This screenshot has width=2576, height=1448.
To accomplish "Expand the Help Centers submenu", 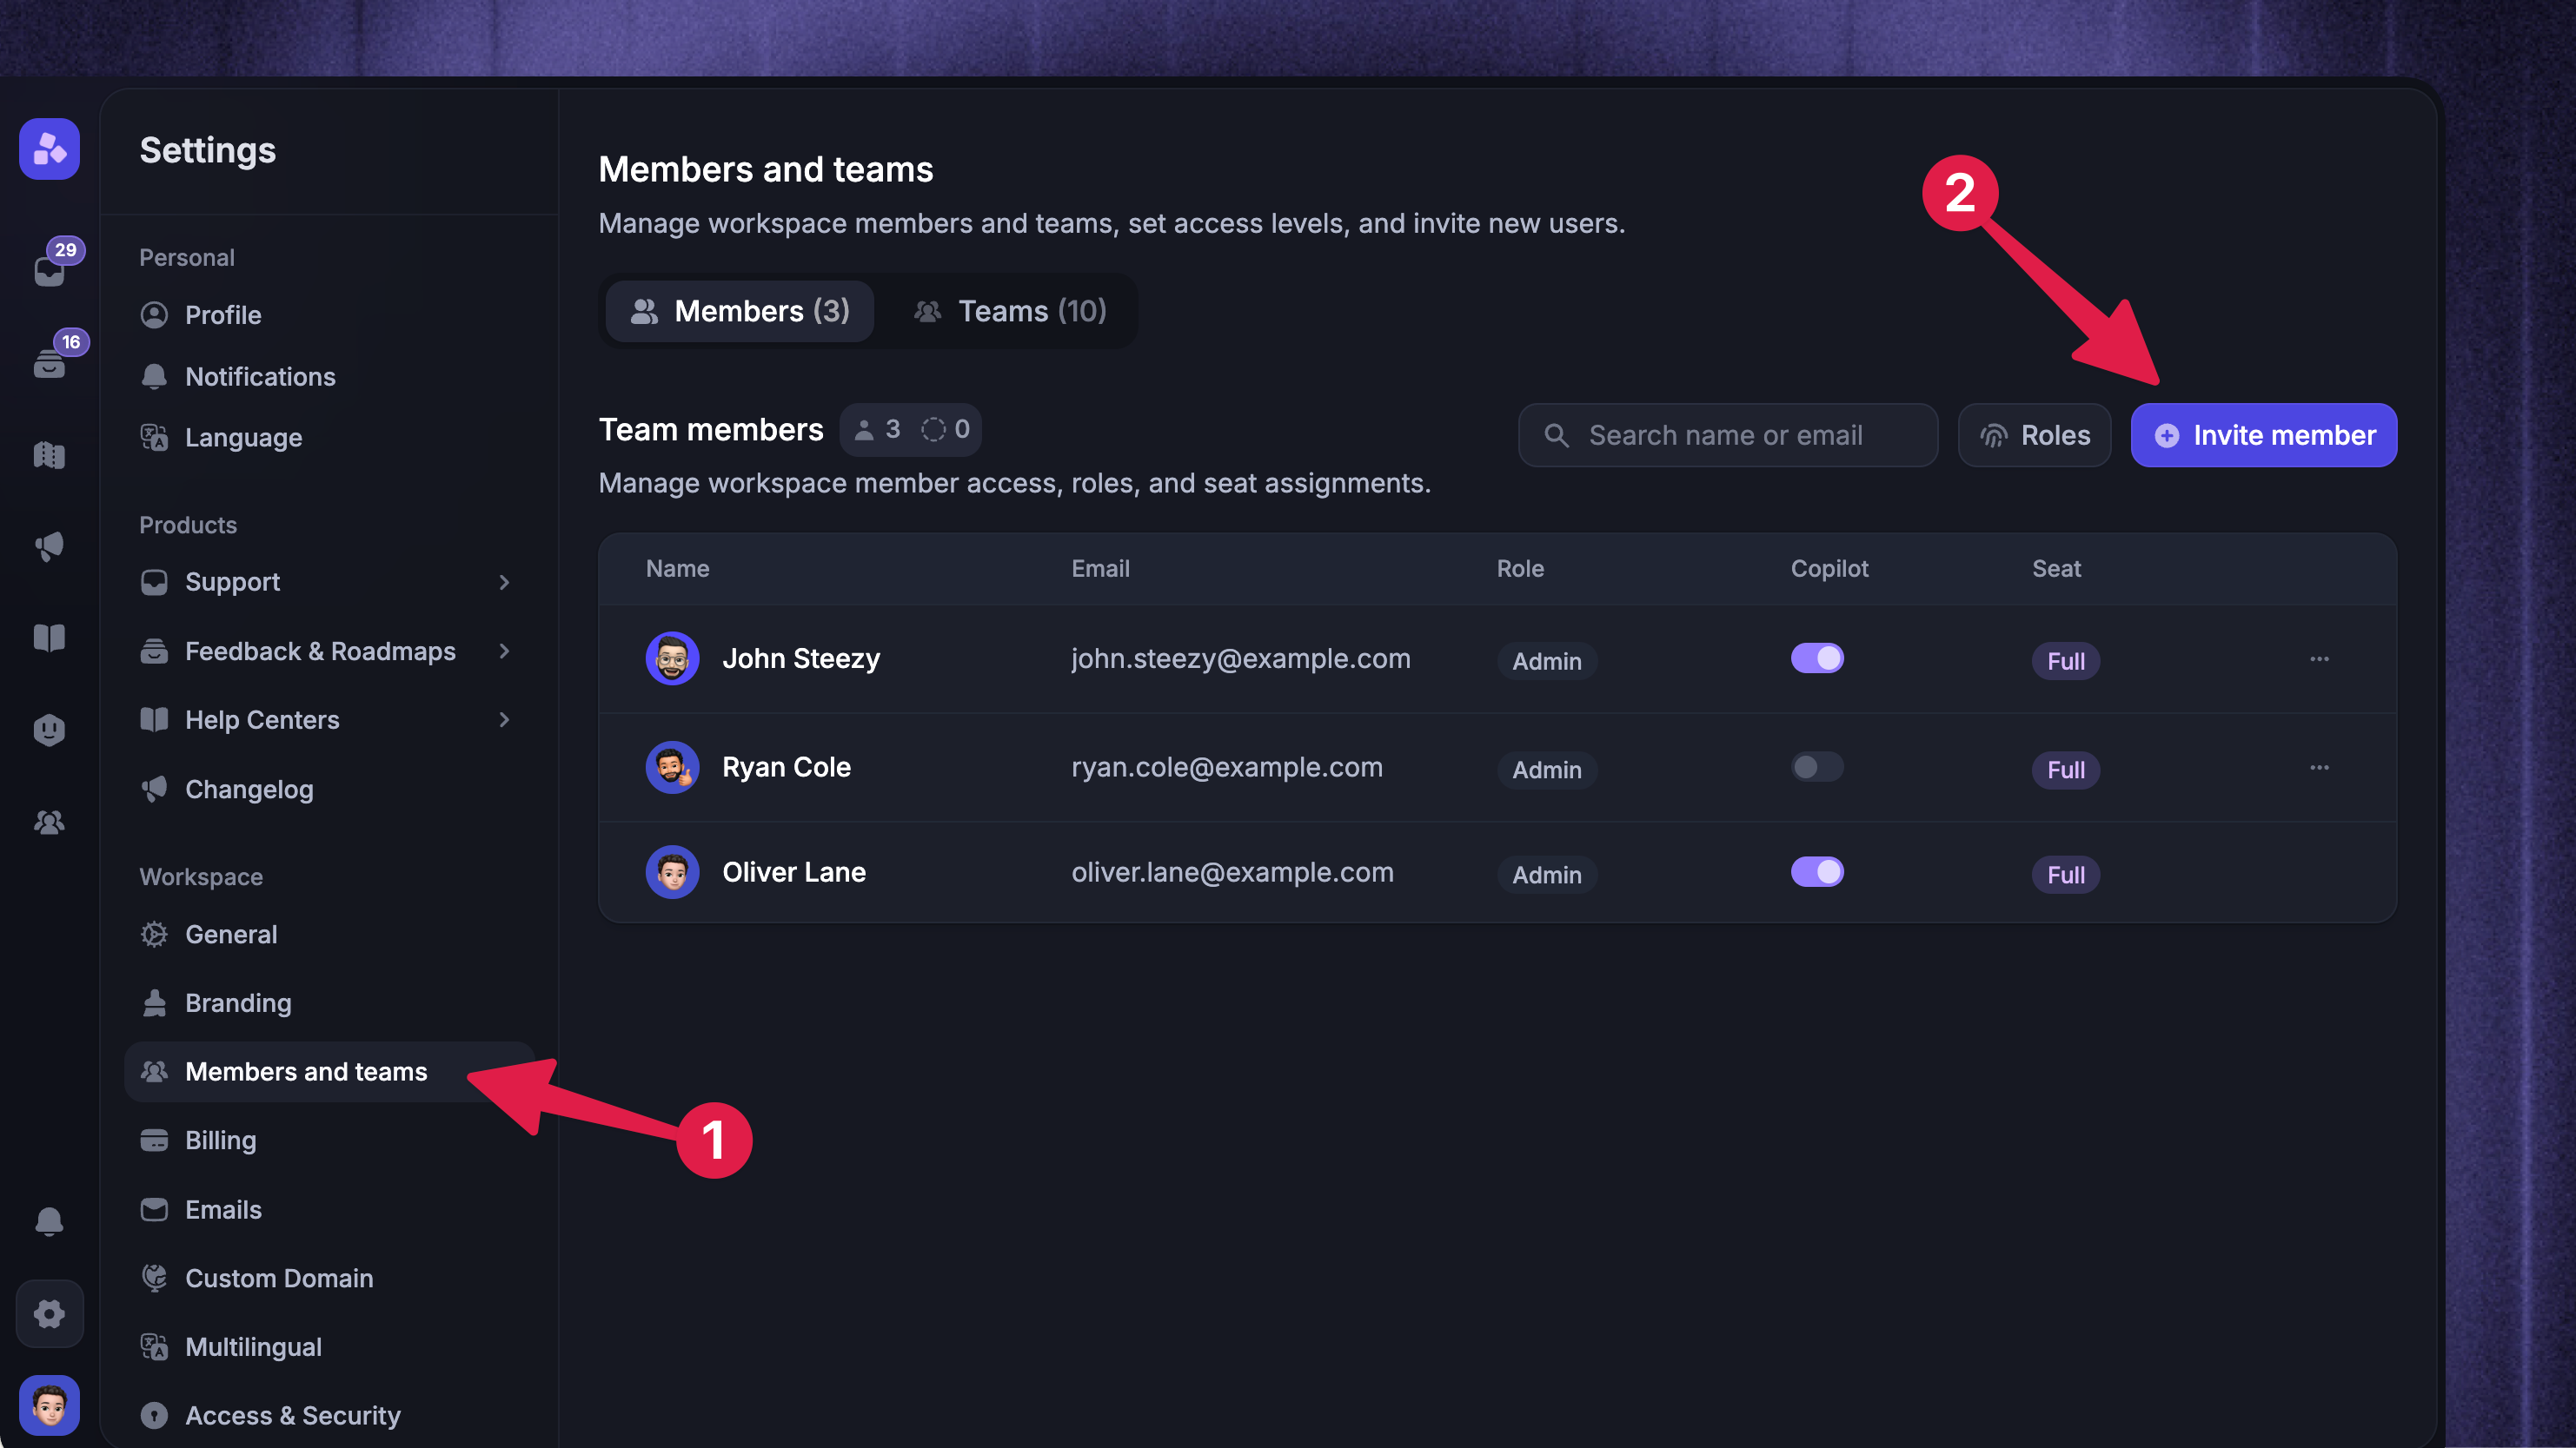I will [504, 719].
